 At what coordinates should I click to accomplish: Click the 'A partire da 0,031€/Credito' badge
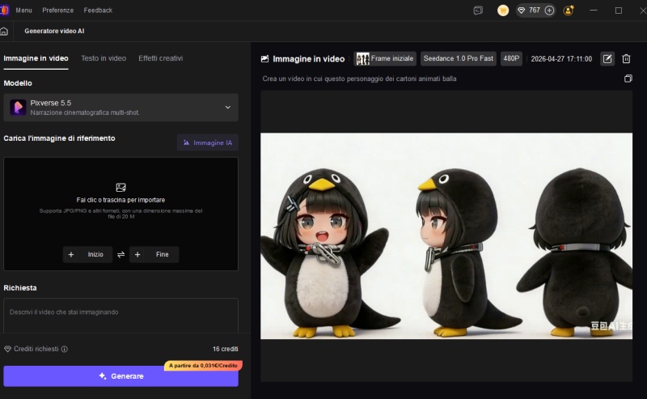(x=203, y=366)
